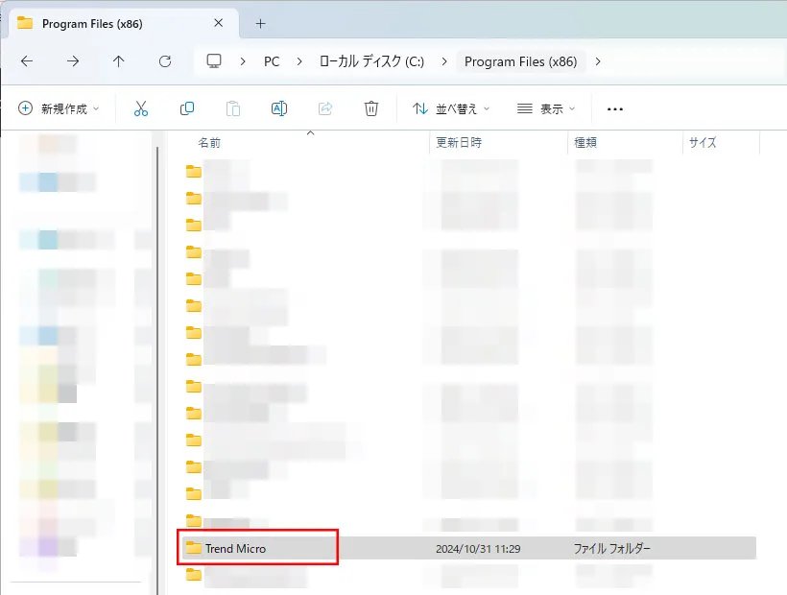Viewport: 787px width, 595px height.
Task: Go up one directory level
Action: pyautogui.click(x=119, y=61)
